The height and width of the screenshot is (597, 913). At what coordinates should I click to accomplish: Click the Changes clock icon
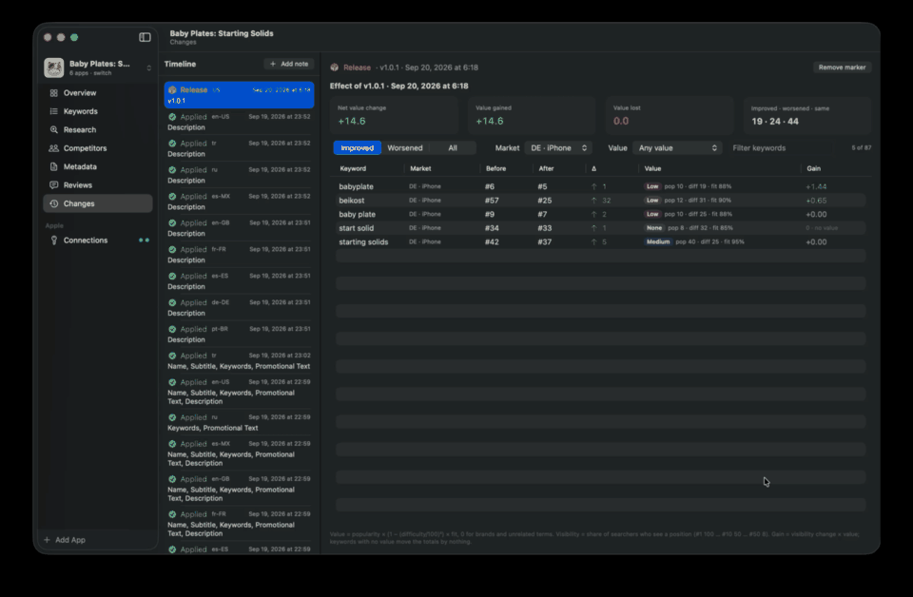[x=53, y=203]
